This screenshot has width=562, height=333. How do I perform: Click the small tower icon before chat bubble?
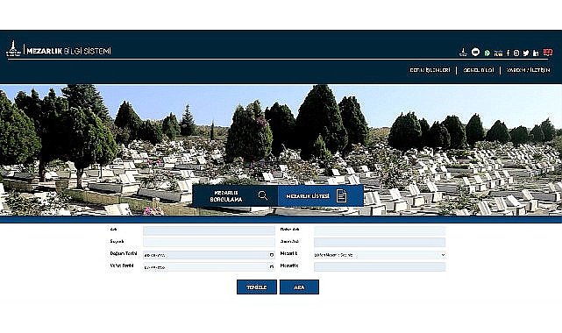tap(463, 53)
